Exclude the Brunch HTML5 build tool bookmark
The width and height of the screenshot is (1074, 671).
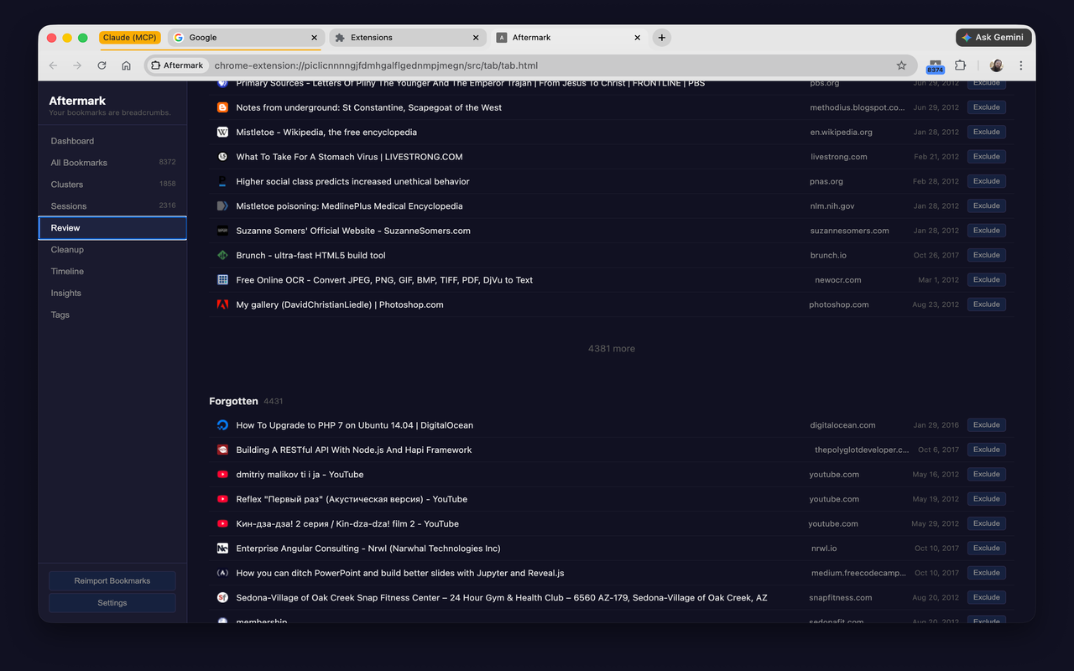[x=987, y=255]
